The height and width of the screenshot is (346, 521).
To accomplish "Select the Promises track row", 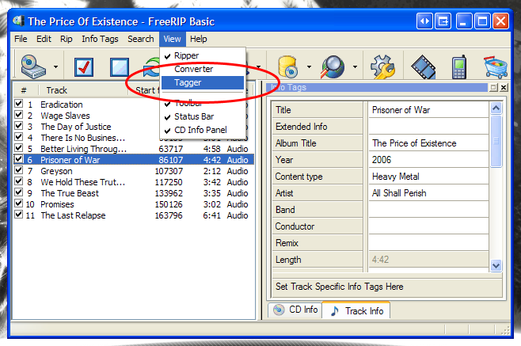I will click(x=134, y=204).
